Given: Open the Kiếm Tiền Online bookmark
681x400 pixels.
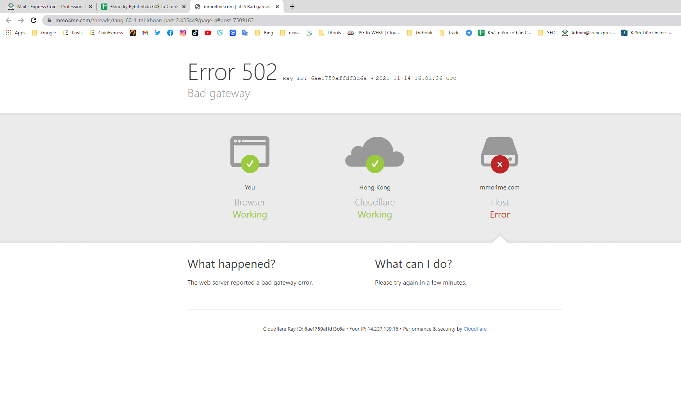Looking at the screenshot, I should (647, 33).
